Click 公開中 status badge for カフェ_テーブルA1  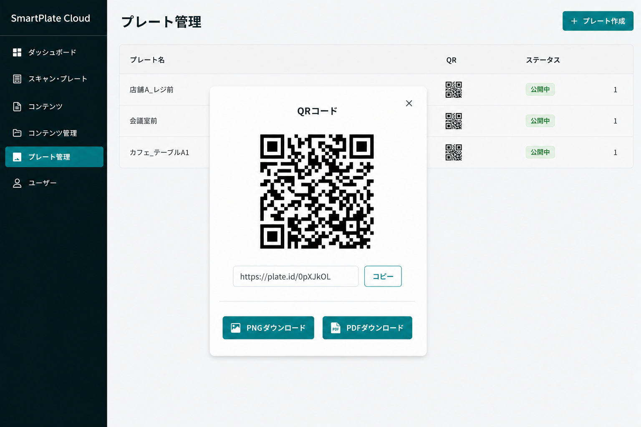click(x=540, y=152)
